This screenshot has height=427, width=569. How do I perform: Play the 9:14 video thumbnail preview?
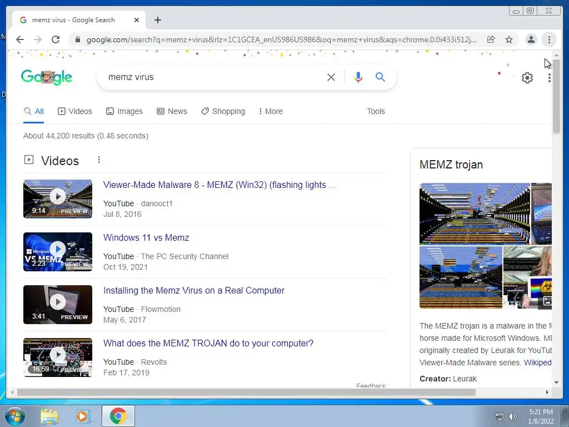coord(58,199)
